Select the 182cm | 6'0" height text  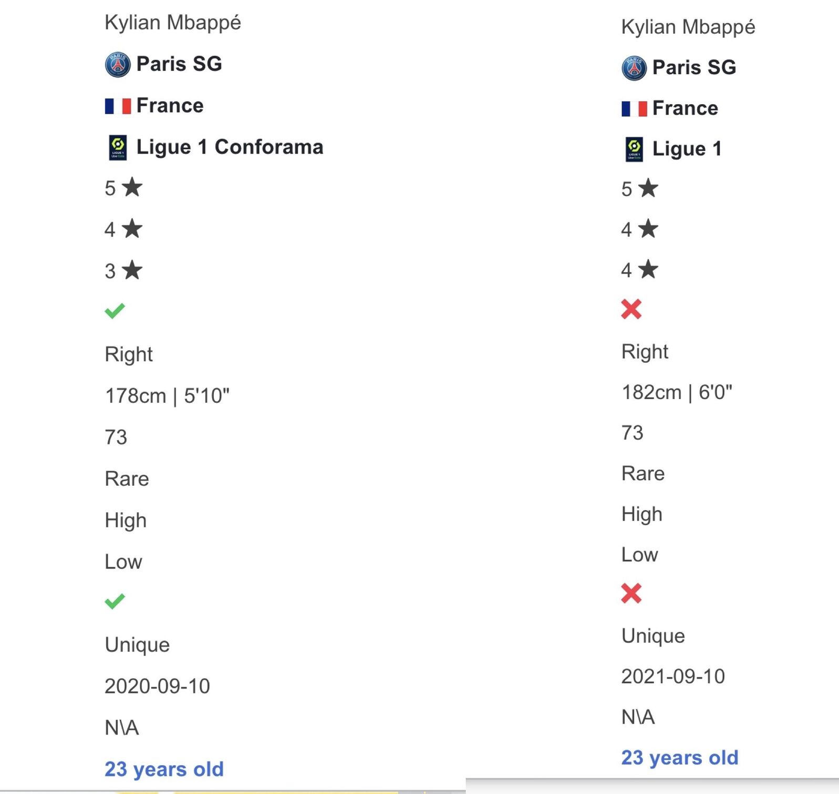pos(677,392)
